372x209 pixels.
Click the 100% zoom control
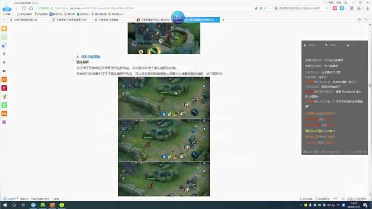coord(363,199)
